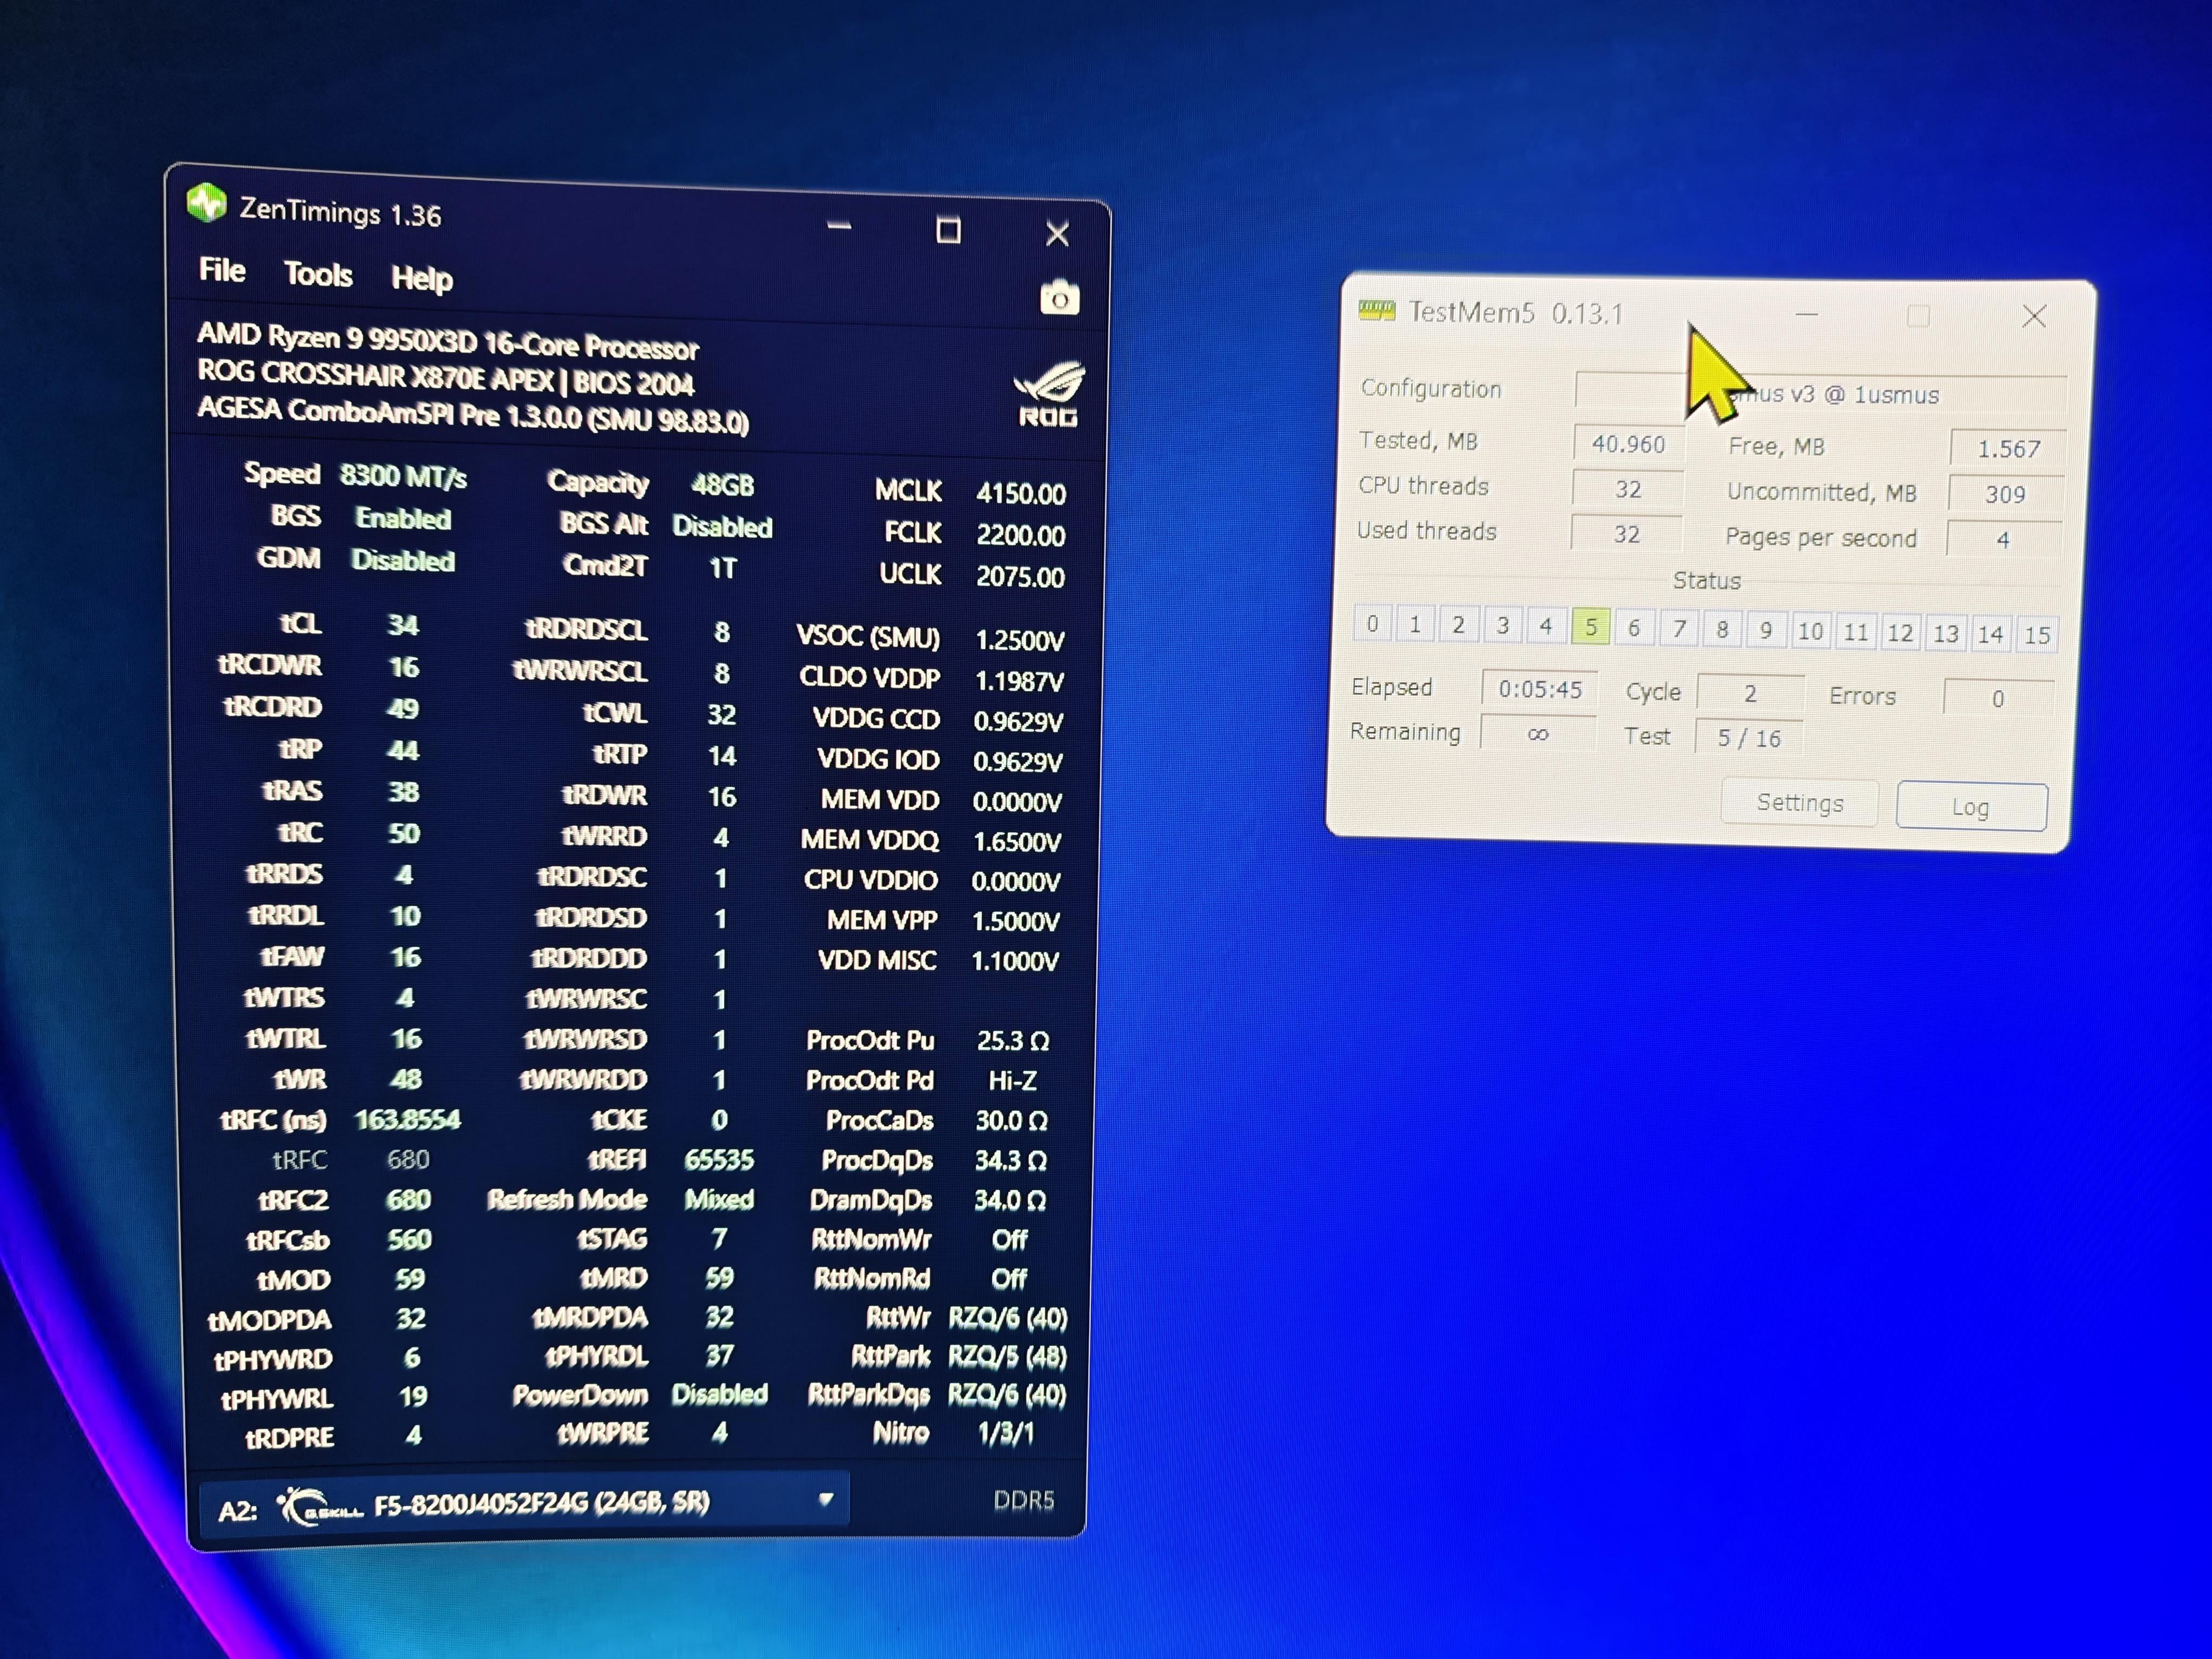
Task: Click the TestMem5 title bar icon
Action: pyautogui.click(x=1376, y=311)
